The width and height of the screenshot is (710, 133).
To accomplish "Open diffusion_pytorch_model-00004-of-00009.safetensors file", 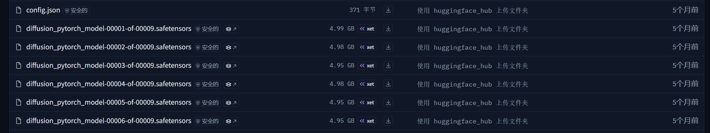I will click(109, 84).
